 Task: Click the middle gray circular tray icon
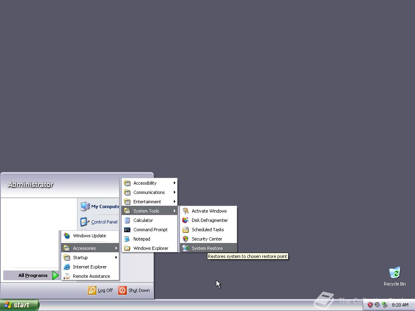[377, 305]
